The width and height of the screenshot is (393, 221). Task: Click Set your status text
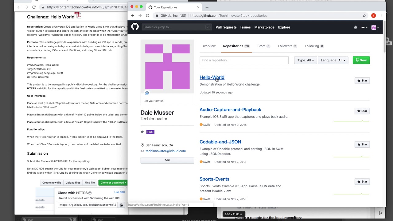click(154, 101)
